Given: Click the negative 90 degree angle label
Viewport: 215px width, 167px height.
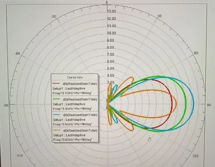Looking at the screenshot, I should click(6, 106).
